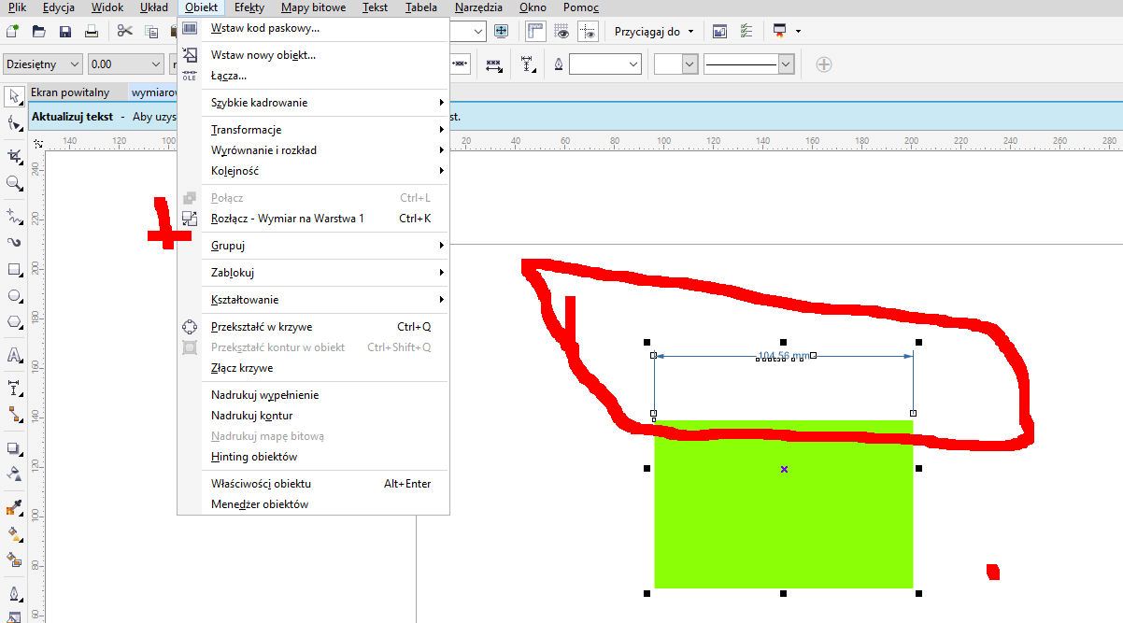Image resolution: width=1123 pixels, height=623 pixels.
Task: Select the Ellipse tool
Action: (x=14, y=296)
